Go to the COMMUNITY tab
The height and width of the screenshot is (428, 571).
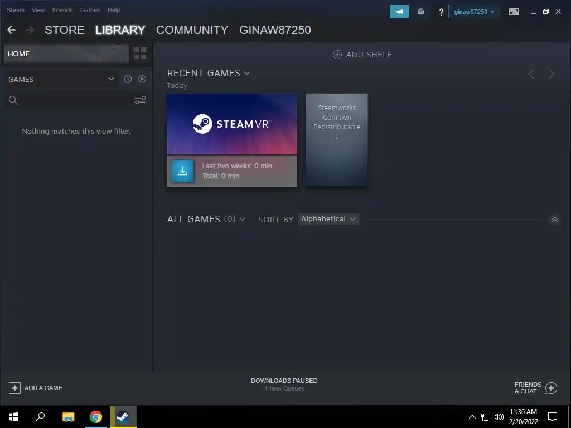click(192, 30)
